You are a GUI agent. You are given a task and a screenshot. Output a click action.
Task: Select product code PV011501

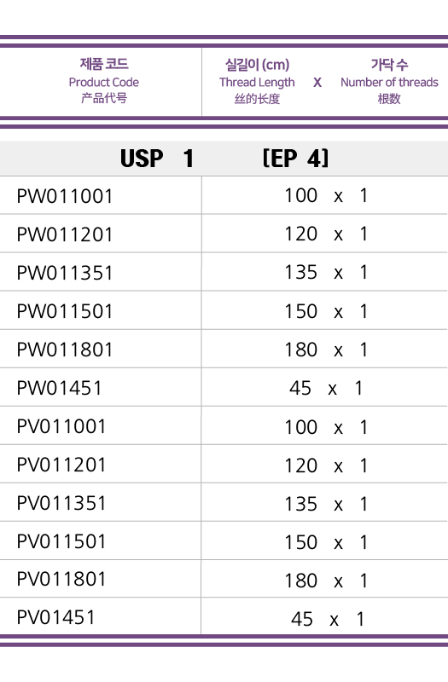tap(61, 541)
